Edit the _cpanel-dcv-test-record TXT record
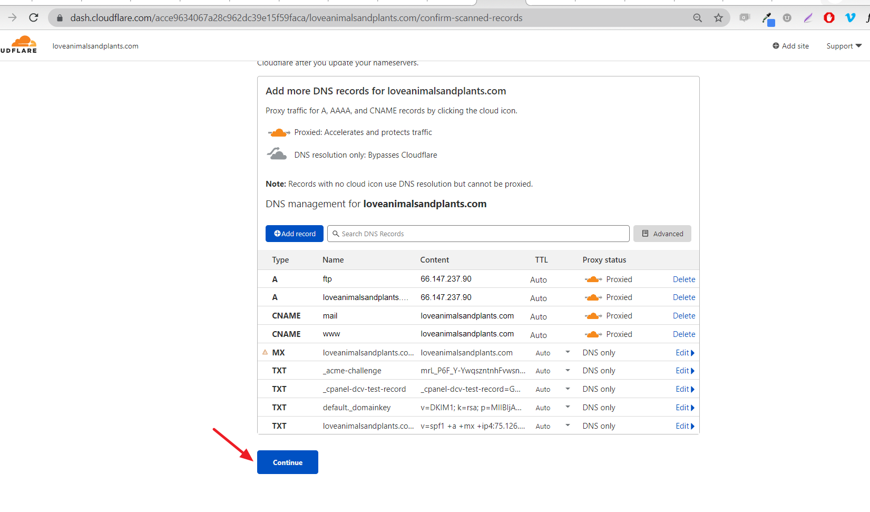Viewport: 870px width, 512px height. tap(685, 389)
